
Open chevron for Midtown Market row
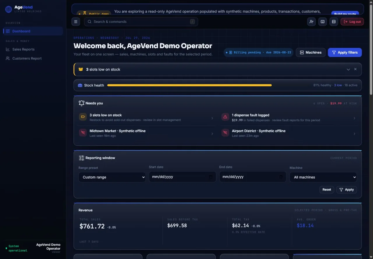(212, 134)
